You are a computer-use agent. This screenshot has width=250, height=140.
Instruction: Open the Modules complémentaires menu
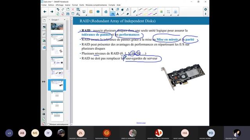[96, 5]
